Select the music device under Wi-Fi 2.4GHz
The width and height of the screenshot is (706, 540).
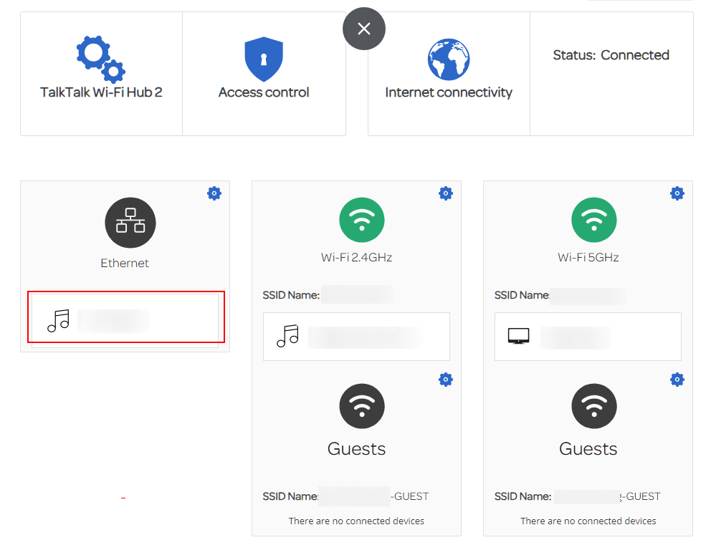click(x=356, y=337)
